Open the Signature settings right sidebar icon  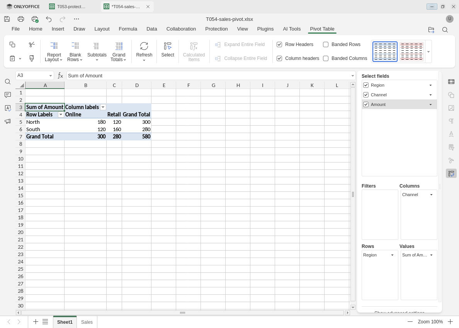click(x=451, y=161)
